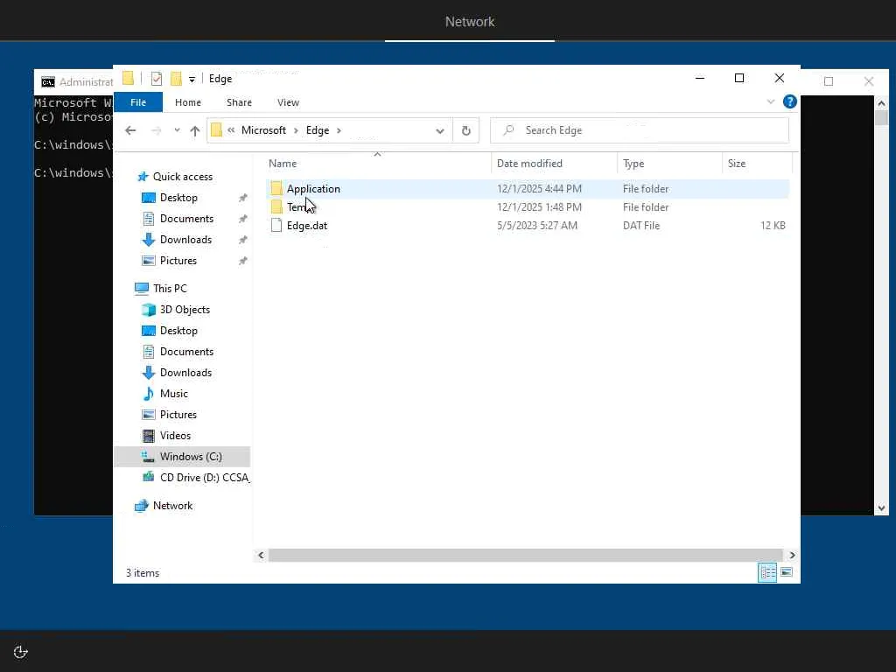Expand the ribbon with the chevron
896x672 pixels.
pyautogui.click(x=770, y=101)
